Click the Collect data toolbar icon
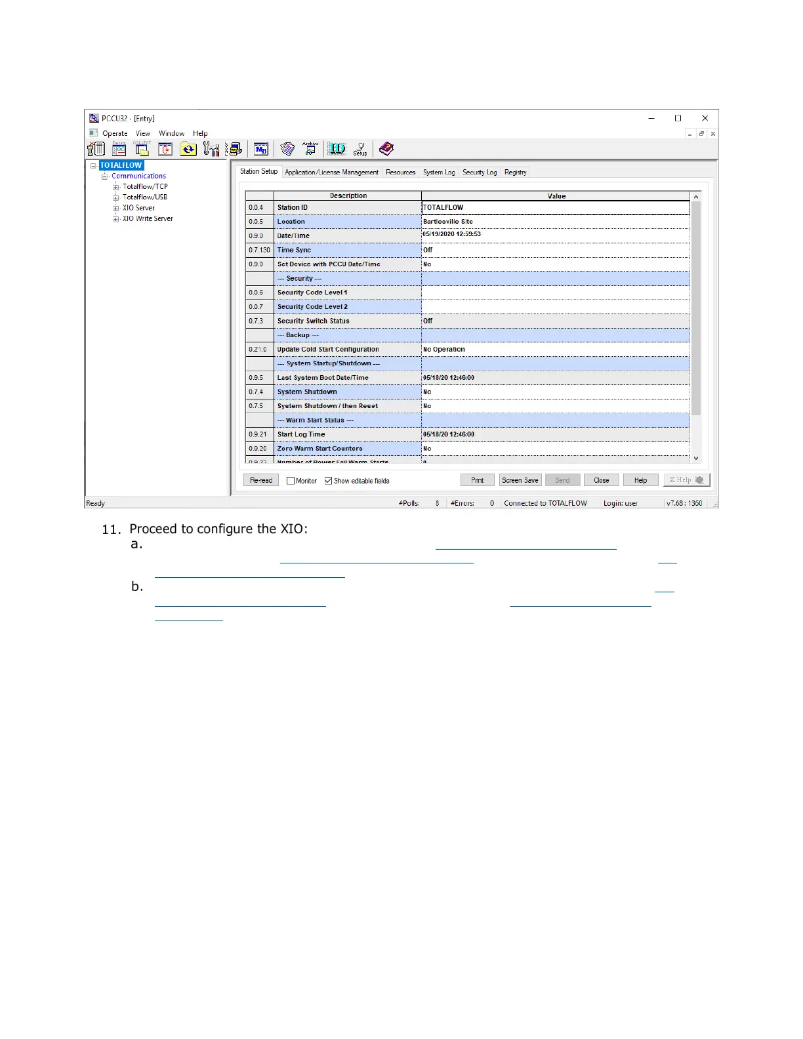Screen dimensions: 803x1039 pyautogui.click(x=142, y=150)
